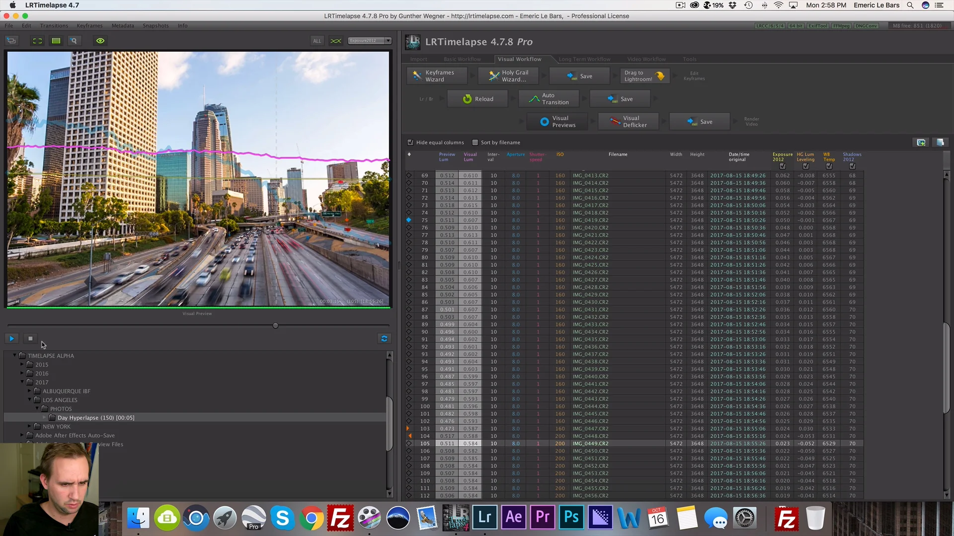Screen dimensions: 954x536
Task: Toggle the WB Temp column checkbox
Action: point(829,166)
